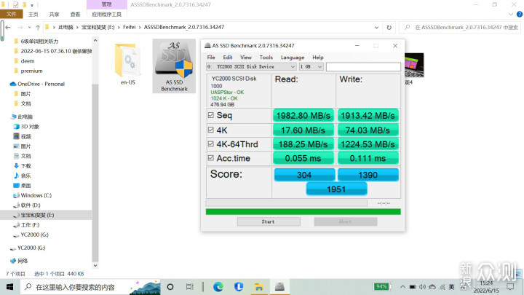Open the drive selector dropdown YC2000 SCSI Disk Device
This screenshot has width=524, height=295.
pos(251,66)
